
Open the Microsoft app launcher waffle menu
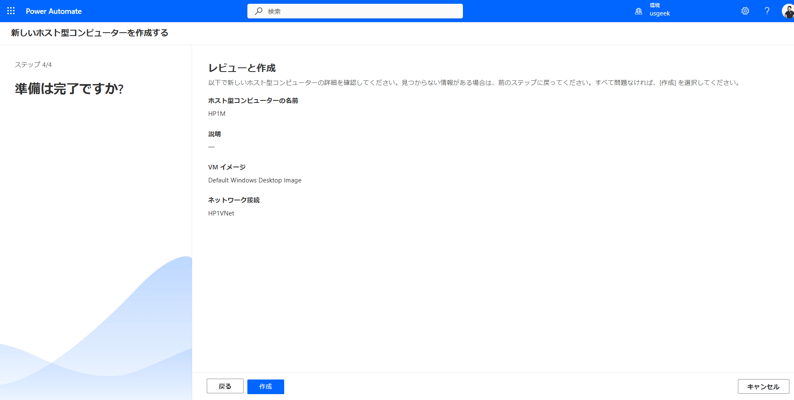tap(10, 11)
